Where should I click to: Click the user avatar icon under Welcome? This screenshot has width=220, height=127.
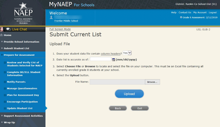[x=51, y=17]
